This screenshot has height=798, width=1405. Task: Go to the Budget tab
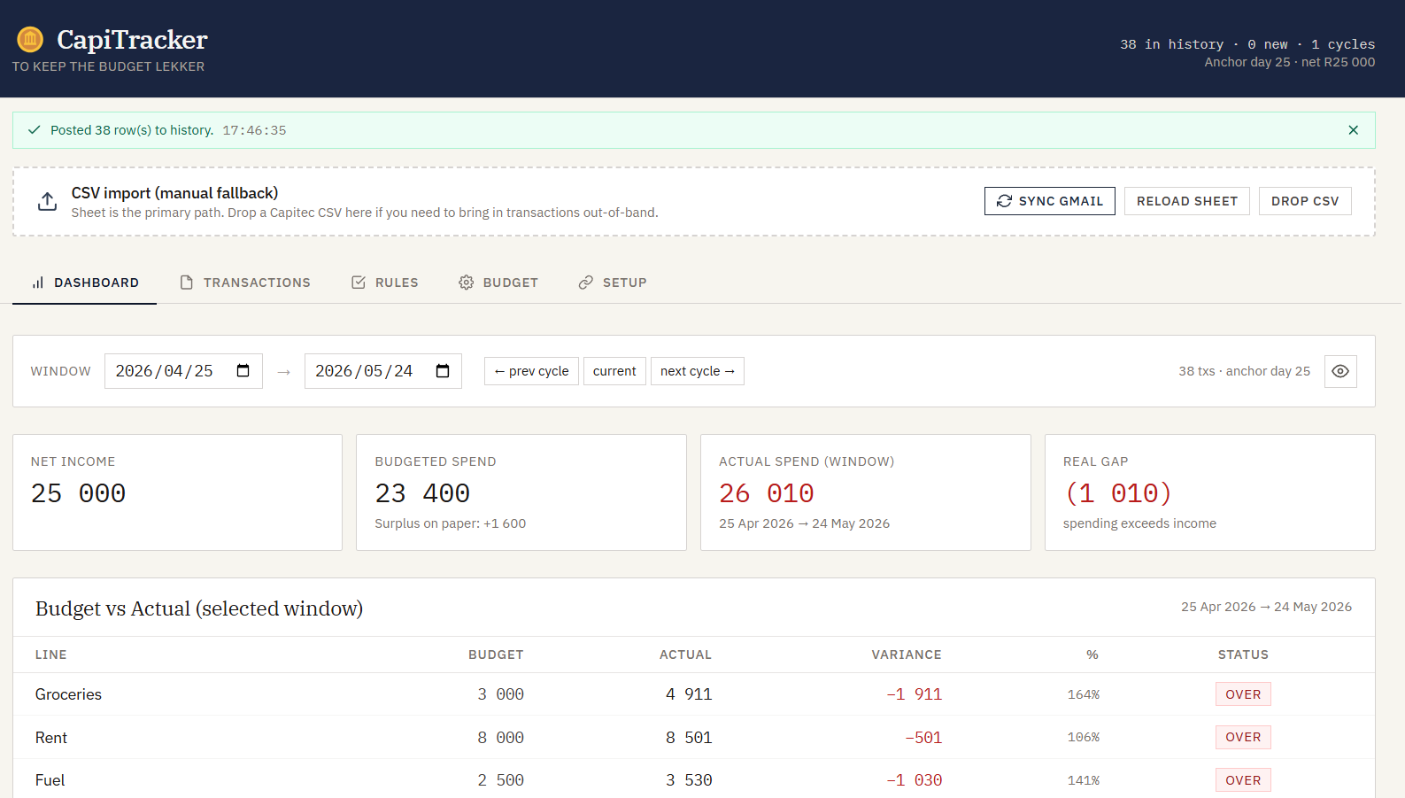[498, 283]
